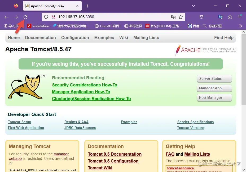246x172 pixels.
Task: Open the First Web Application link
Action: coord(26,128)
